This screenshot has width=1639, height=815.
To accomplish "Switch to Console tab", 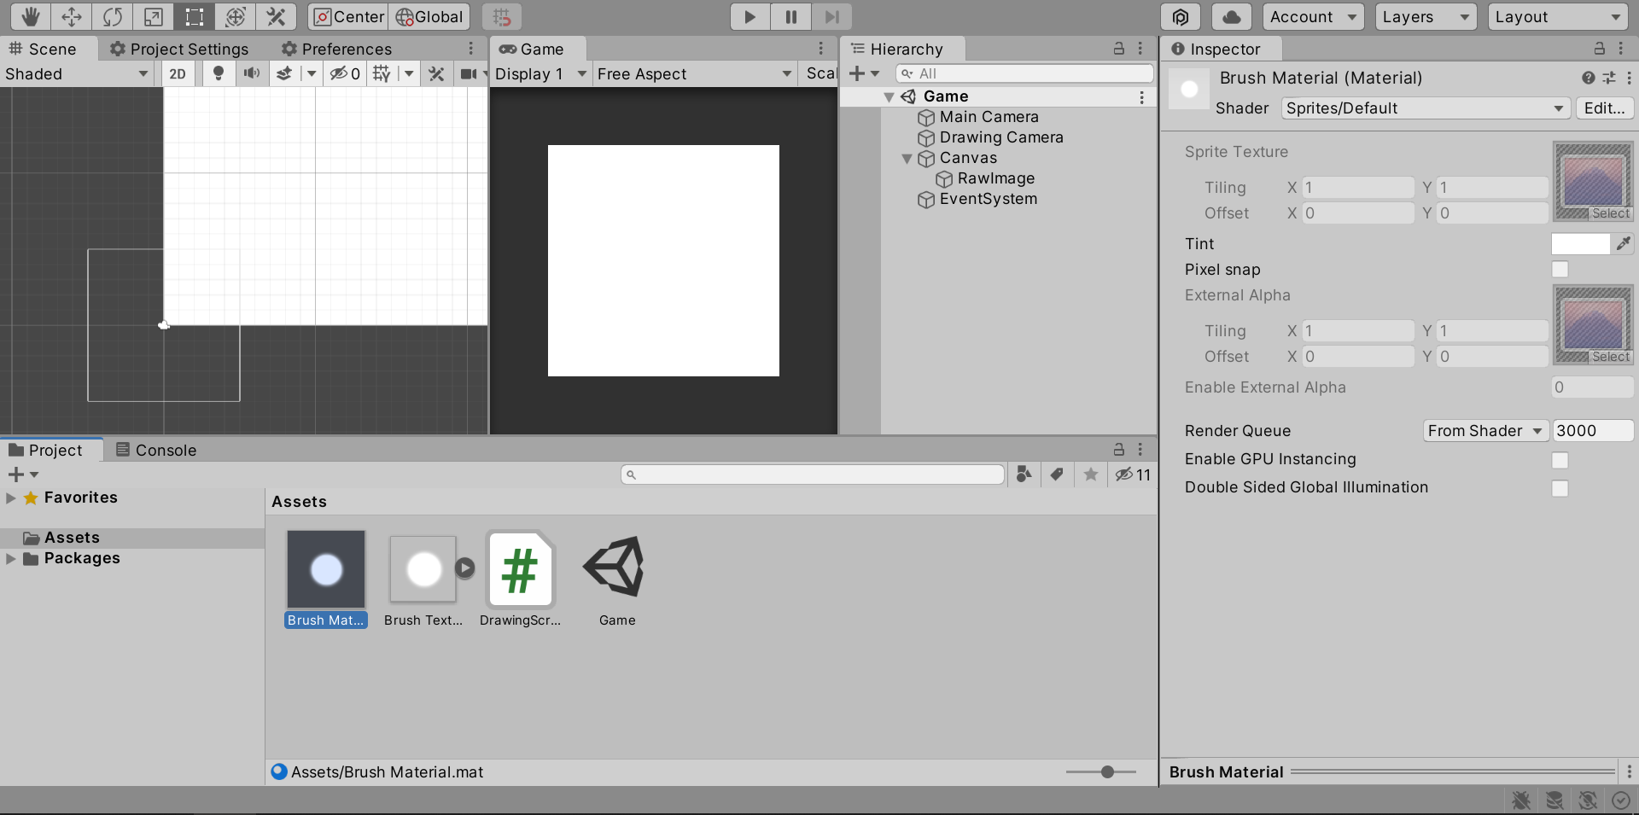I will click(x=156, y=450).
